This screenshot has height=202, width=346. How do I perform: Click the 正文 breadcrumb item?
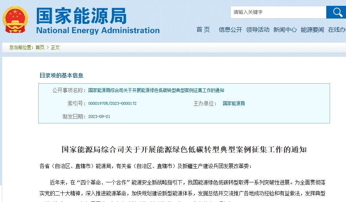point(55,47)
